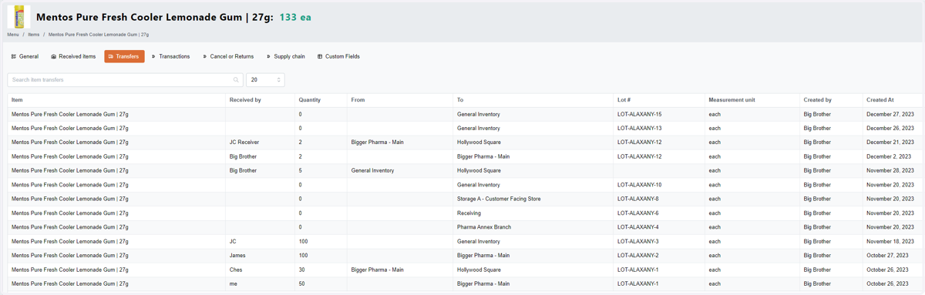Open the Custom Fields tab
The height and width of the screenshot is (295, 925).
(x=339, y=56)
